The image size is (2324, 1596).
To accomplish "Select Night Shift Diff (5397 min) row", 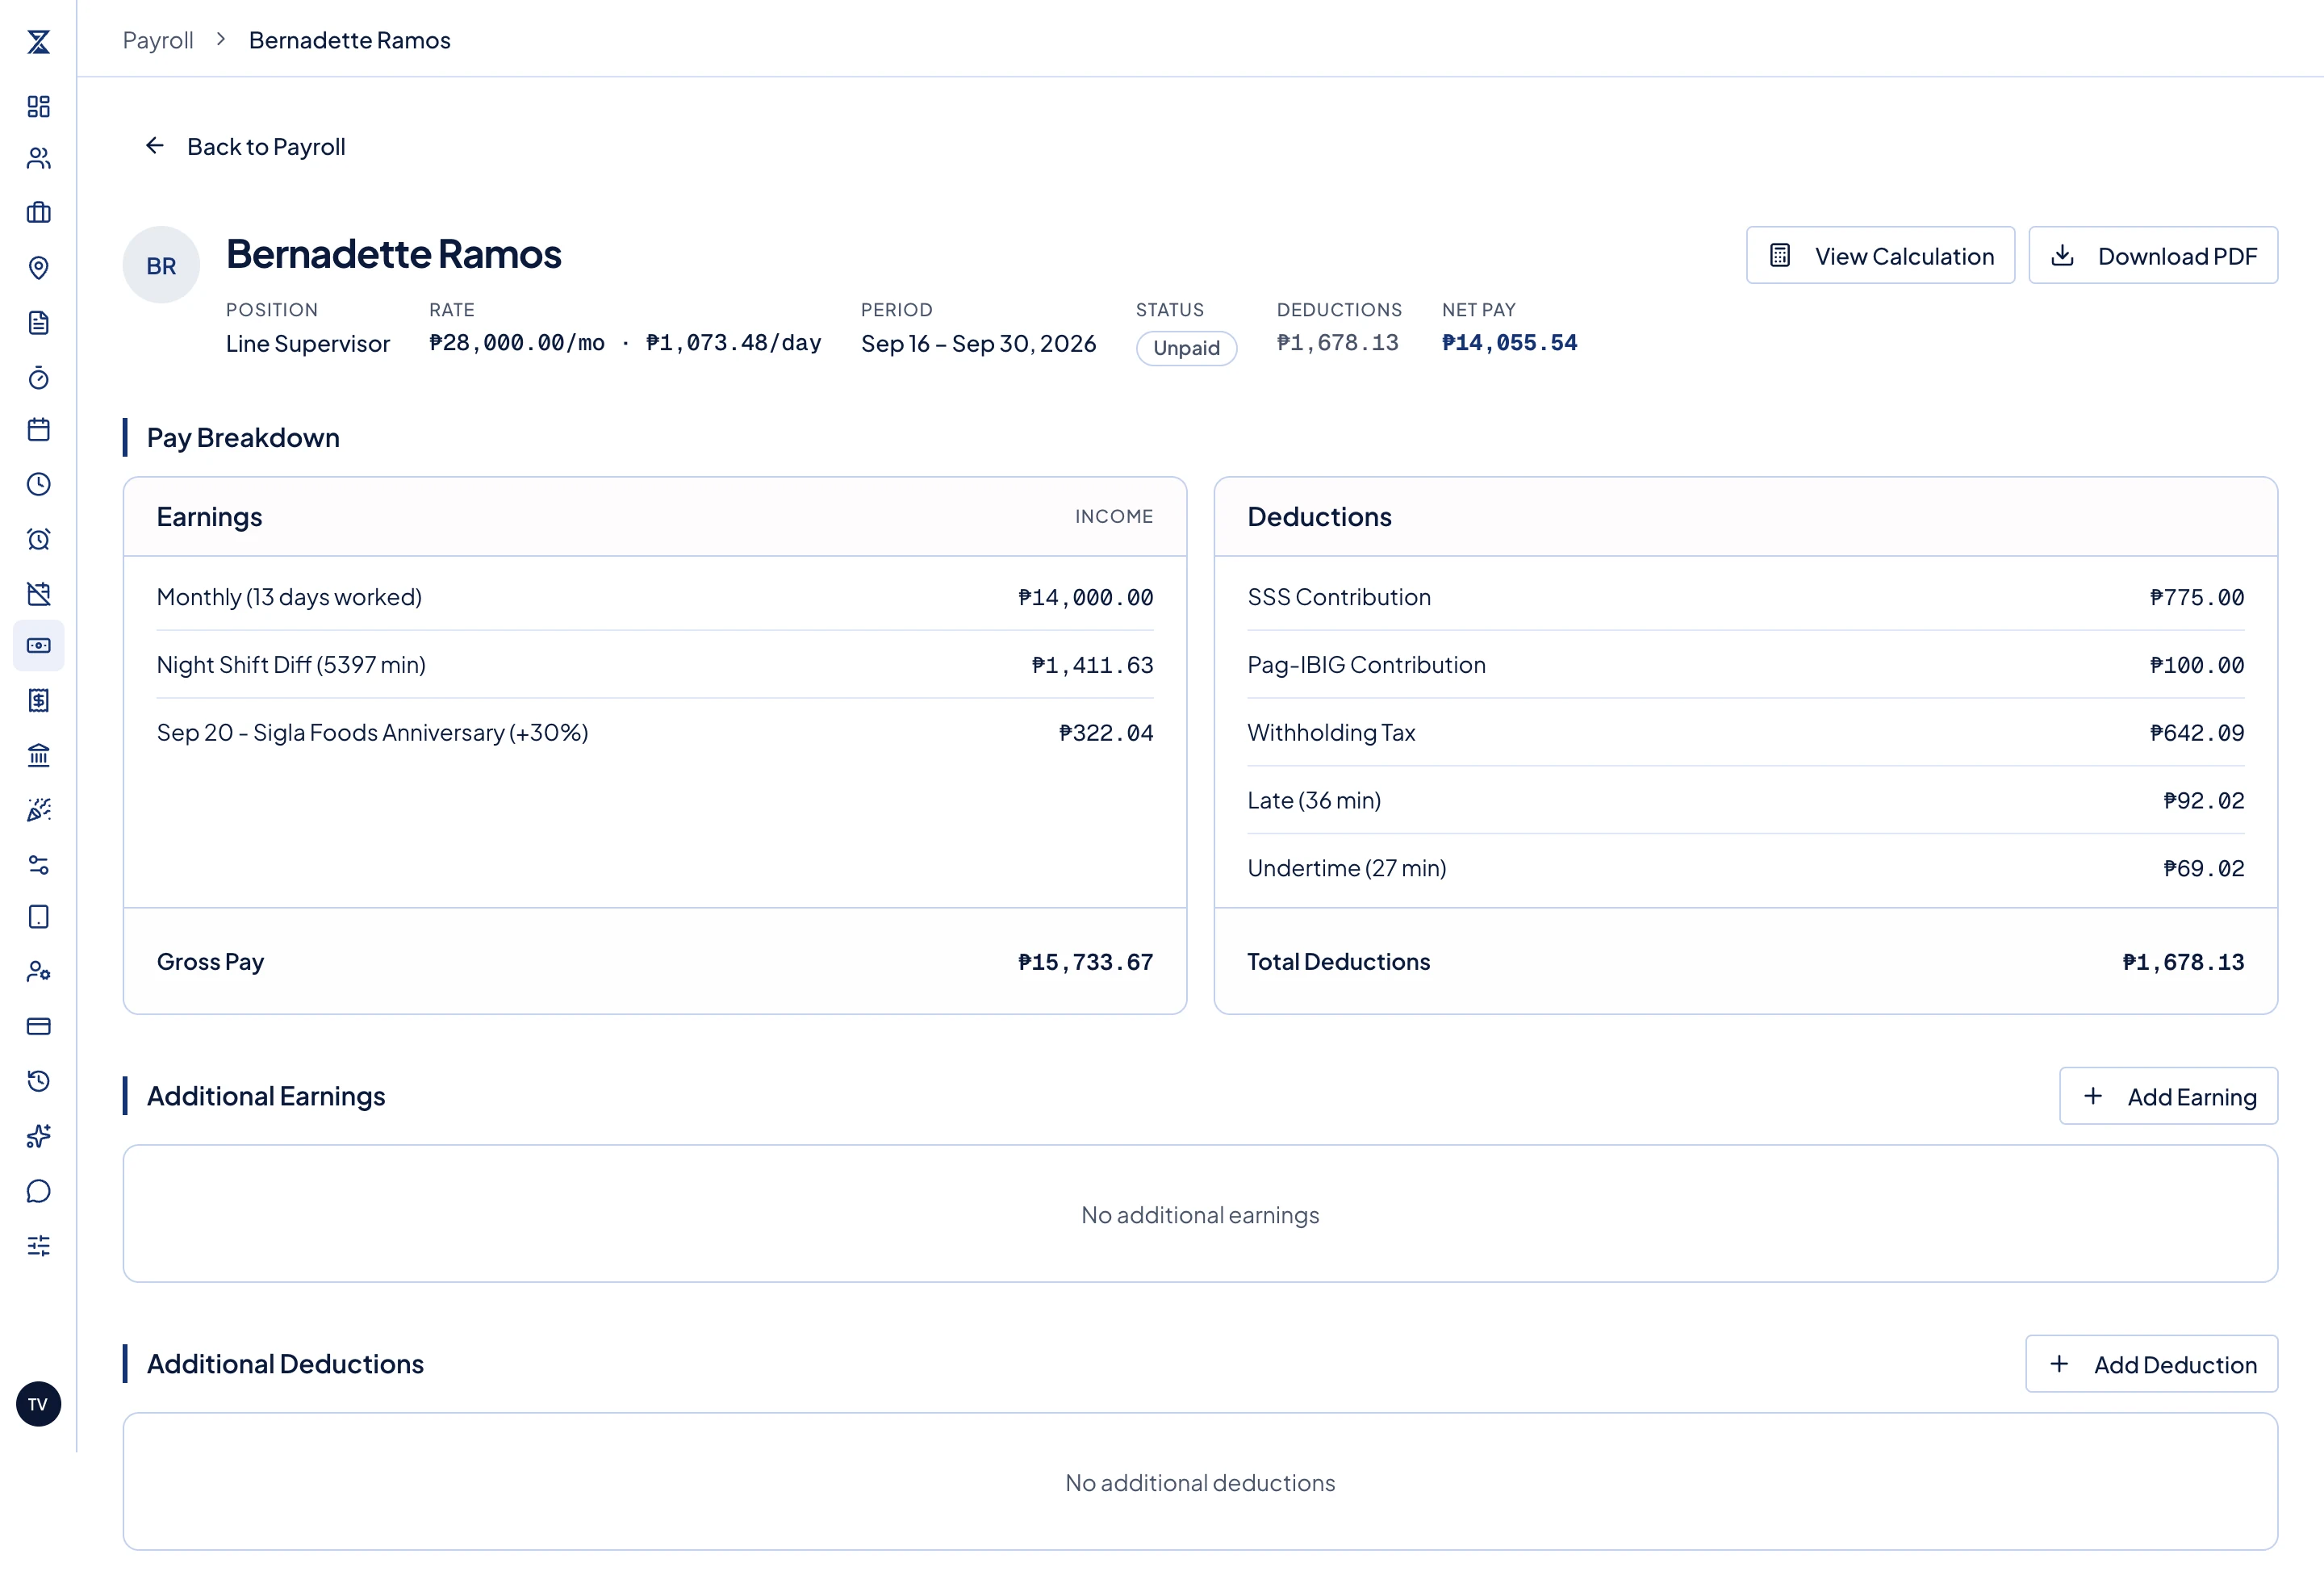I will (655, 665).
